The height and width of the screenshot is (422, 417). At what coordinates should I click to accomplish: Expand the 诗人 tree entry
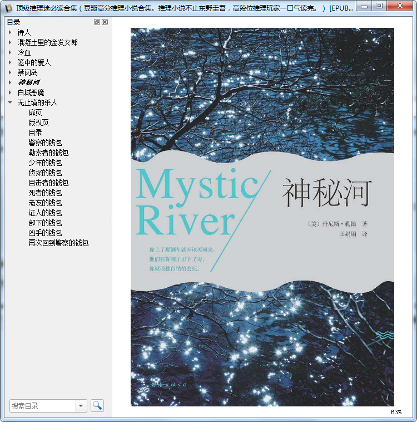click(10, 32)
